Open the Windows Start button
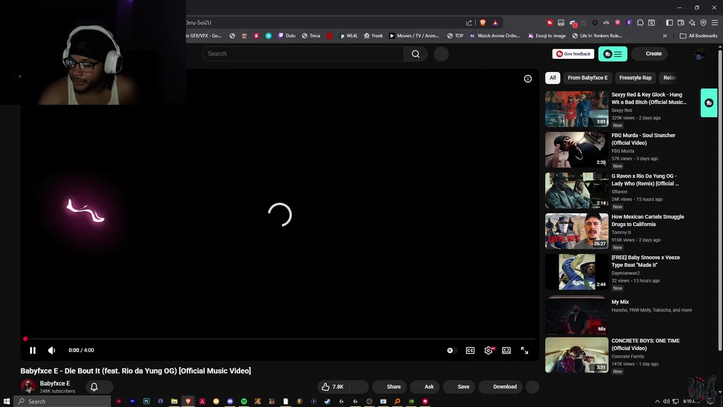Image resolution: width=723 pixels, height=407 pixels. tap(7, 401)
